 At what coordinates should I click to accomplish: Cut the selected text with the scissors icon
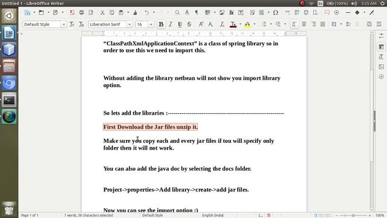coord(102,13)
